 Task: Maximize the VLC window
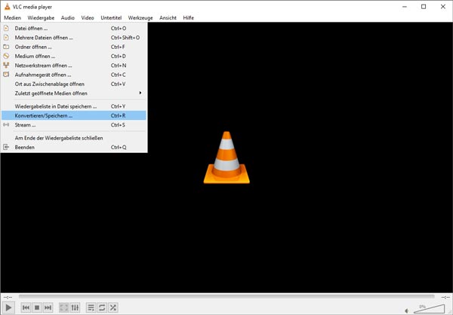pyautogui.click(x=424, y=7)
